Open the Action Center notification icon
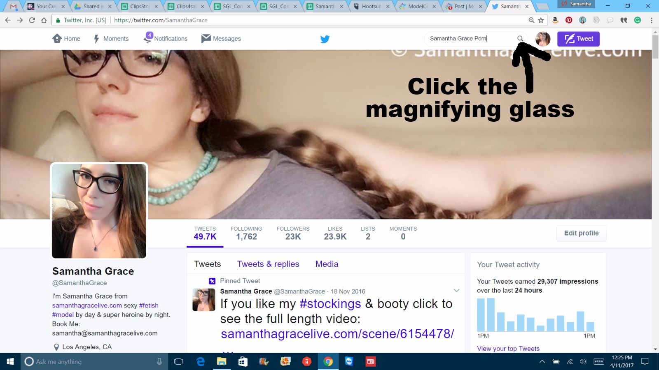Viewport: 659px width, 370px height. click(645, 361)
